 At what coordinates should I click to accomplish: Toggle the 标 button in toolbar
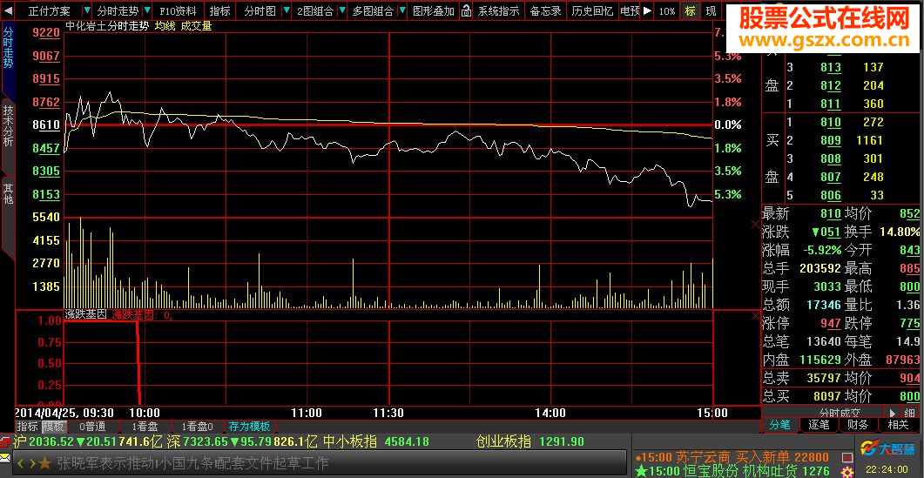690,10
